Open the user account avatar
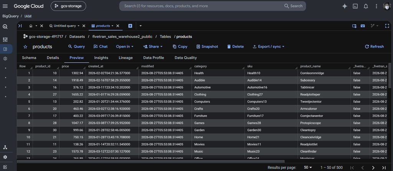 [387, 6]
